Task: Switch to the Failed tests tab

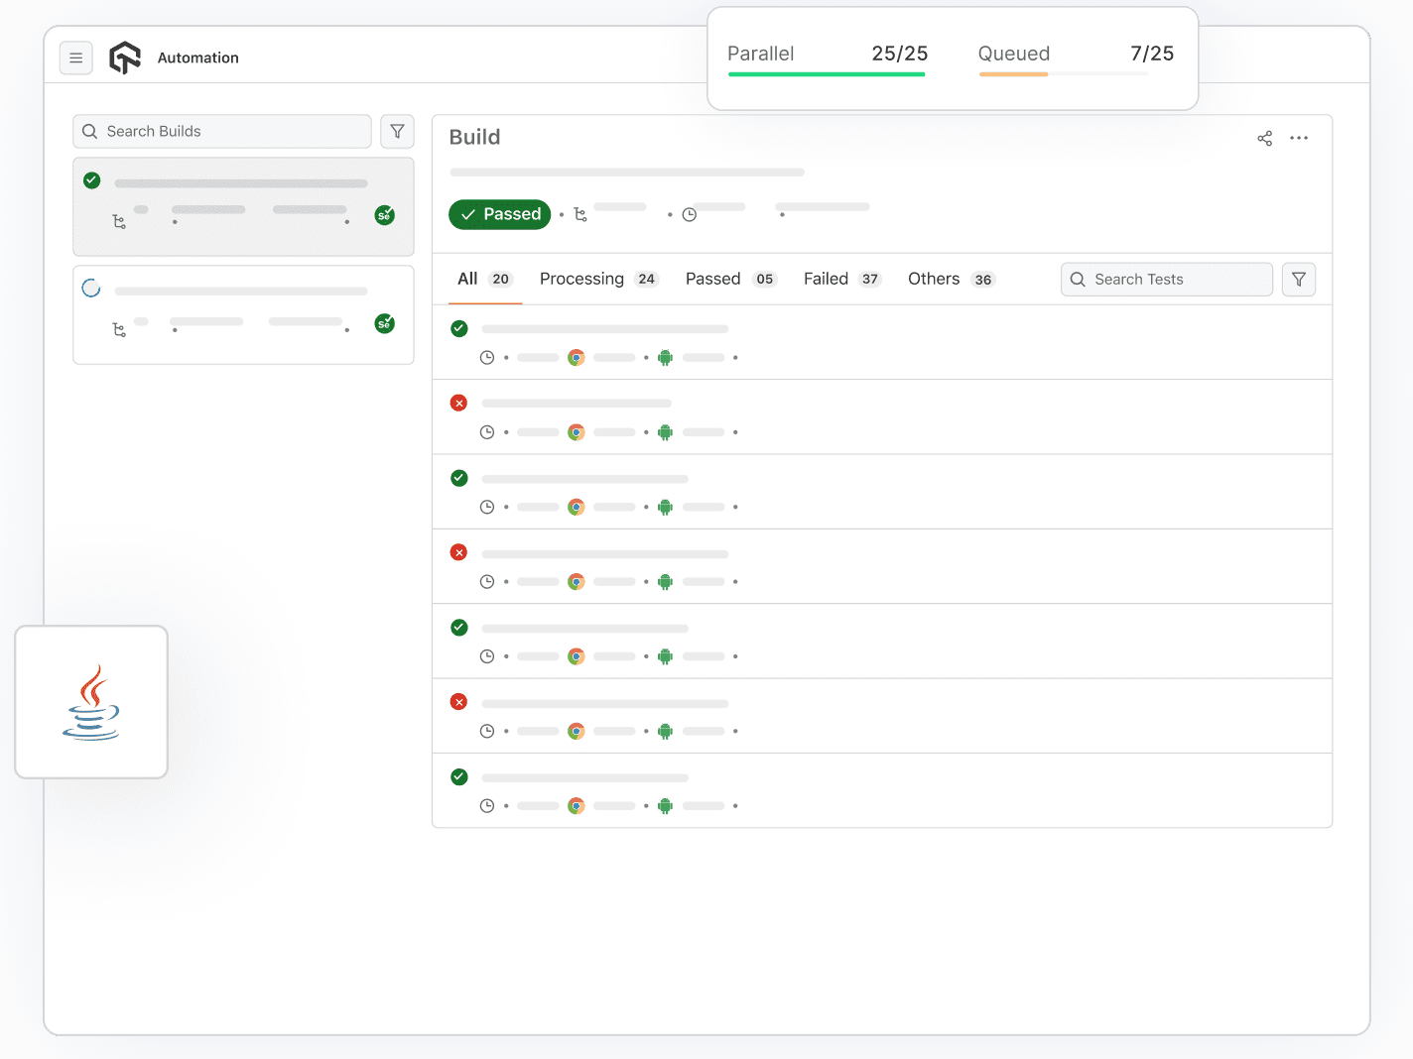Action: [827, 279]
